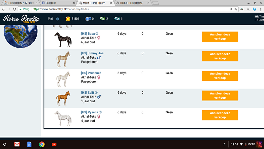Screen dimensions: 264x149
Task: Open the Chrome OS launcher circle
Action: pos(5,144)
